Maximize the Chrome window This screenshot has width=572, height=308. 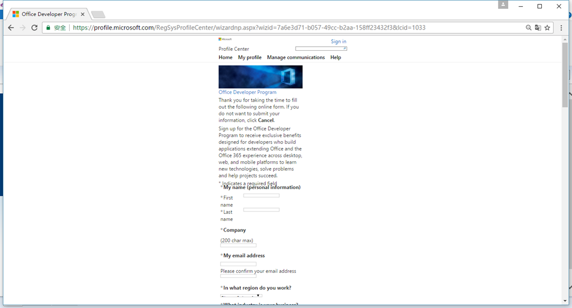pyautogui.click(x=540, y=6)
